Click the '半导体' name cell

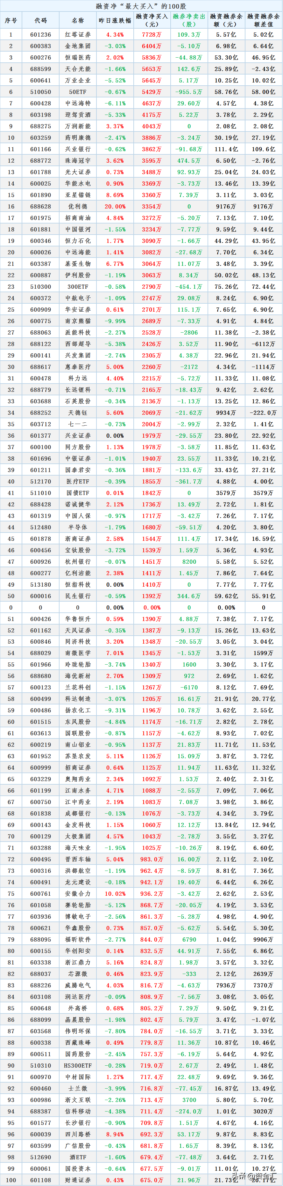click(x=78, y=527)
